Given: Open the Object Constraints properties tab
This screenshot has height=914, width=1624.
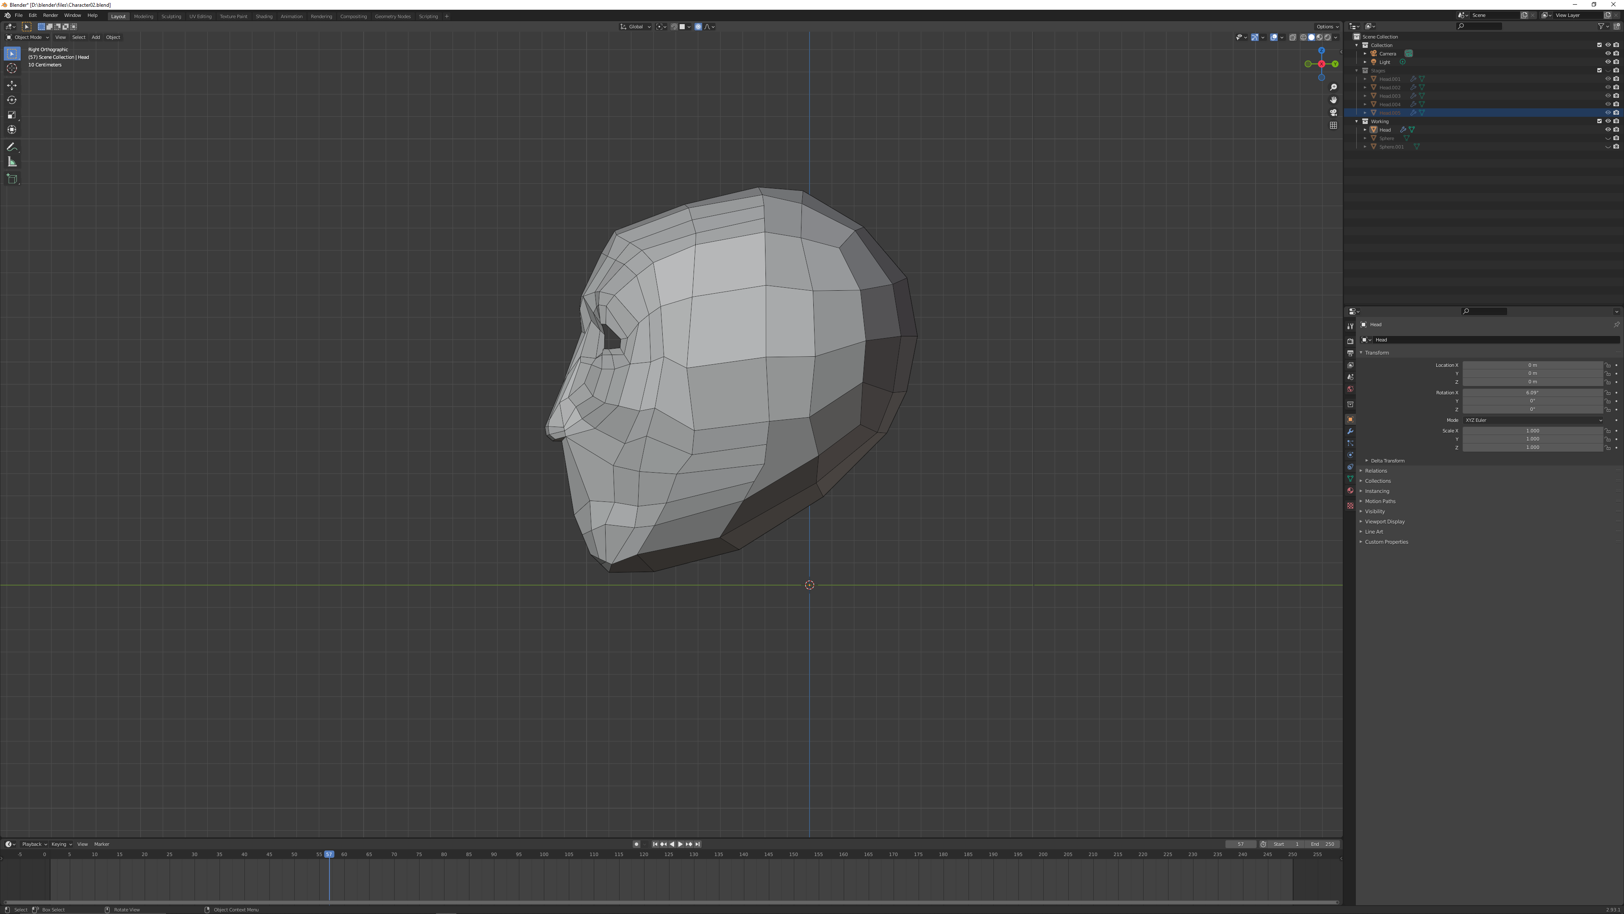Looking at the screenshot, I should (x=1350, y=468).
